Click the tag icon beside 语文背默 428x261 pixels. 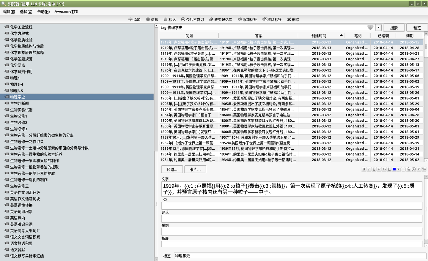pyautogui.click(x=7, y=250)
